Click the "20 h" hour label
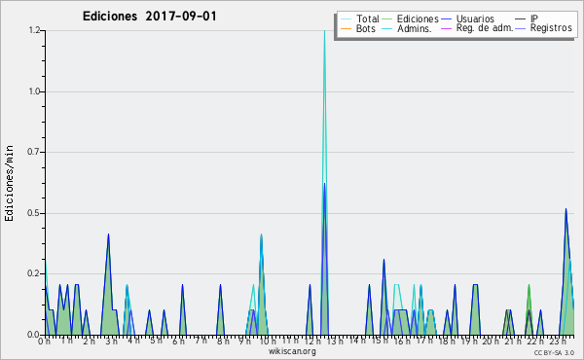The width and height of the screenshot is (584, 360). (492, 341)
